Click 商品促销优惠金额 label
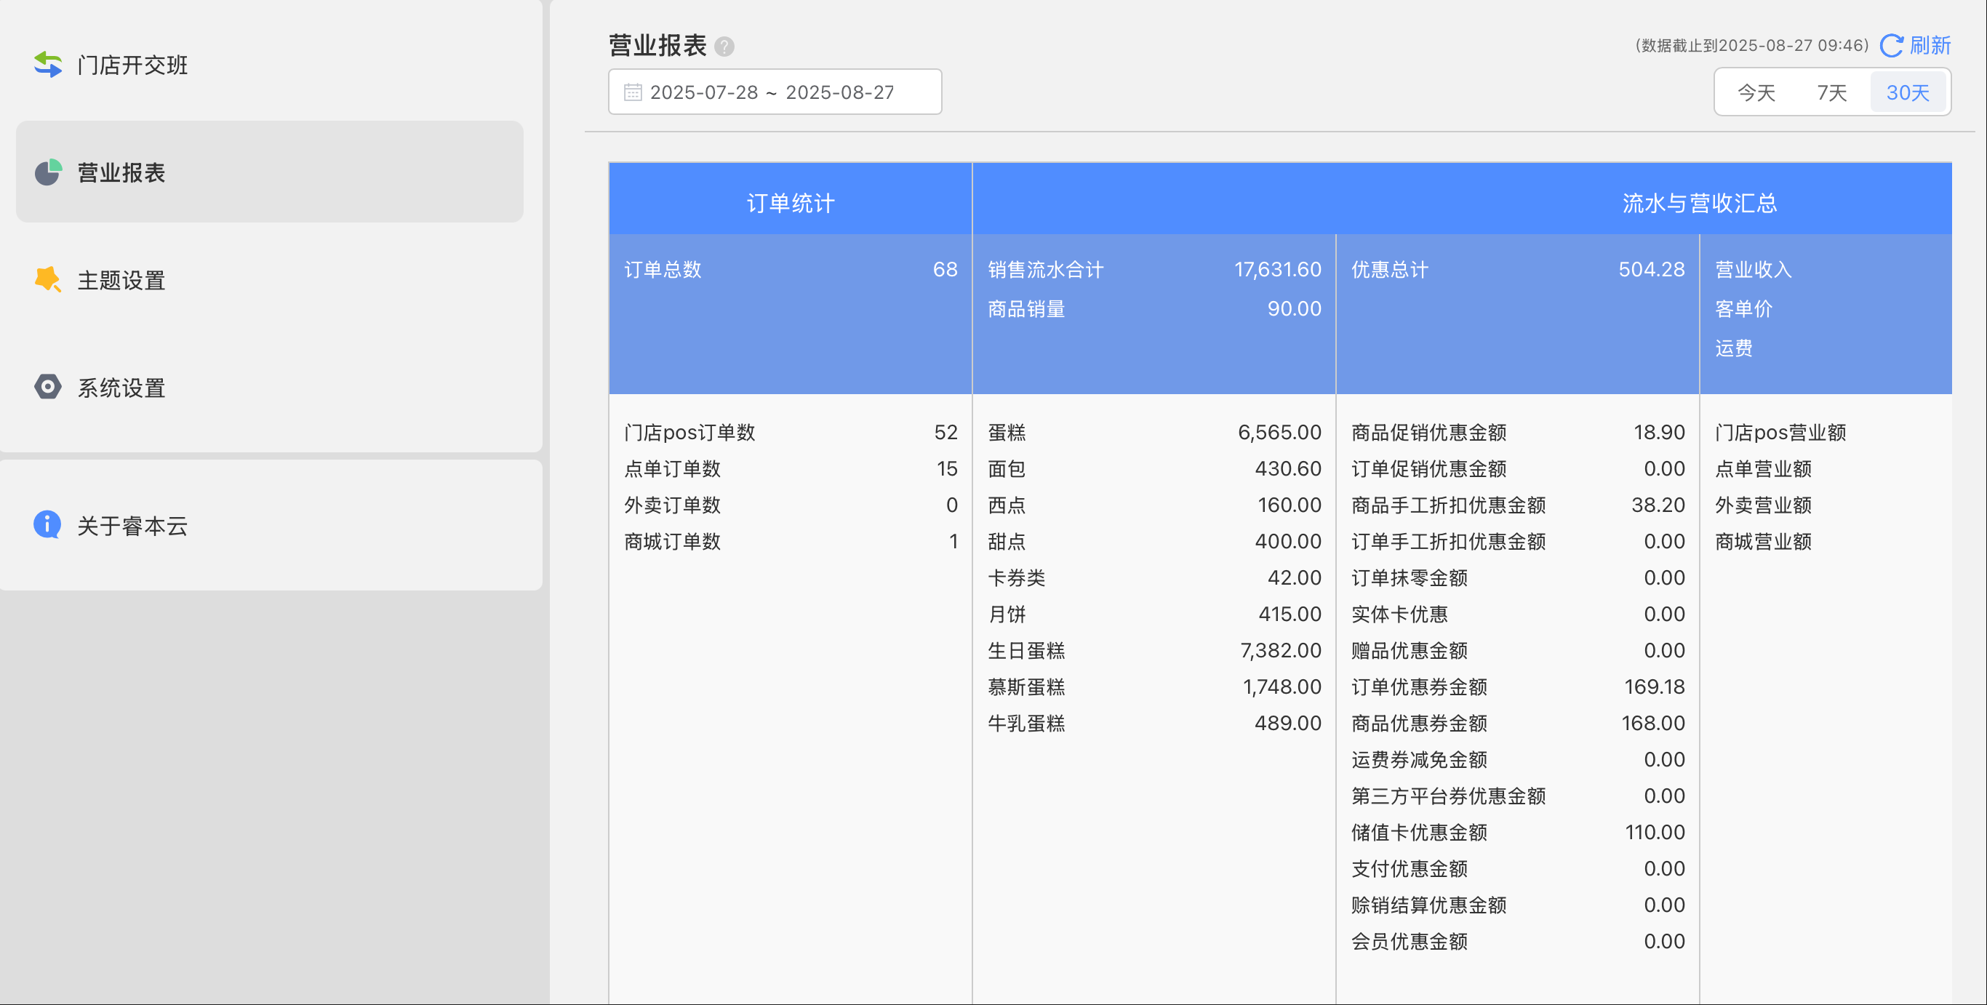1987x1005 pixels. click(x=1428, y=432)
